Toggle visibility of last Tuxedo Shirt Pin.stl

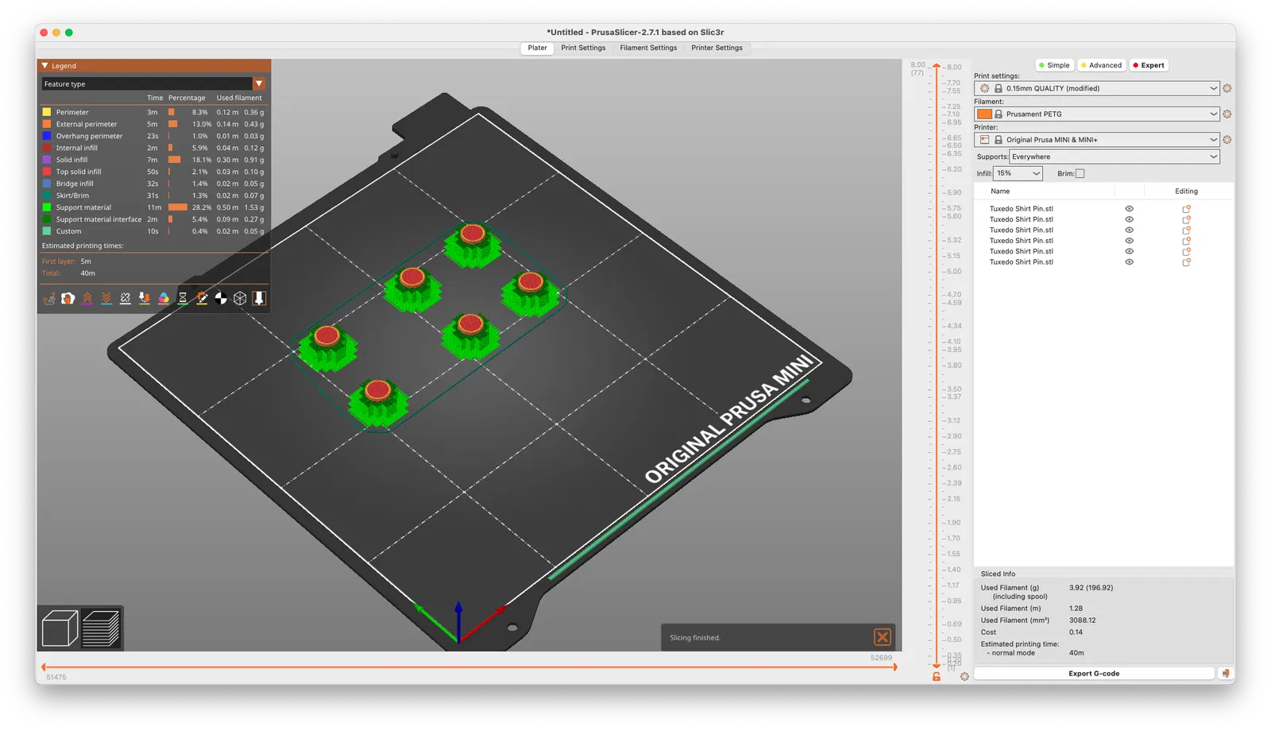pyautogui.click(x=1129, y=262)
